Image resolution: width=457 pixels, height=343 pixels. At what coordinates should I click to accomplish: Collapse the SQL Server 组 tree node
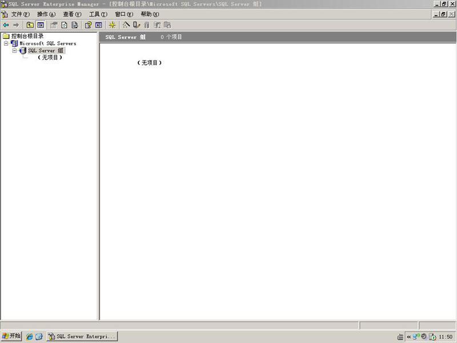point(15,50)
